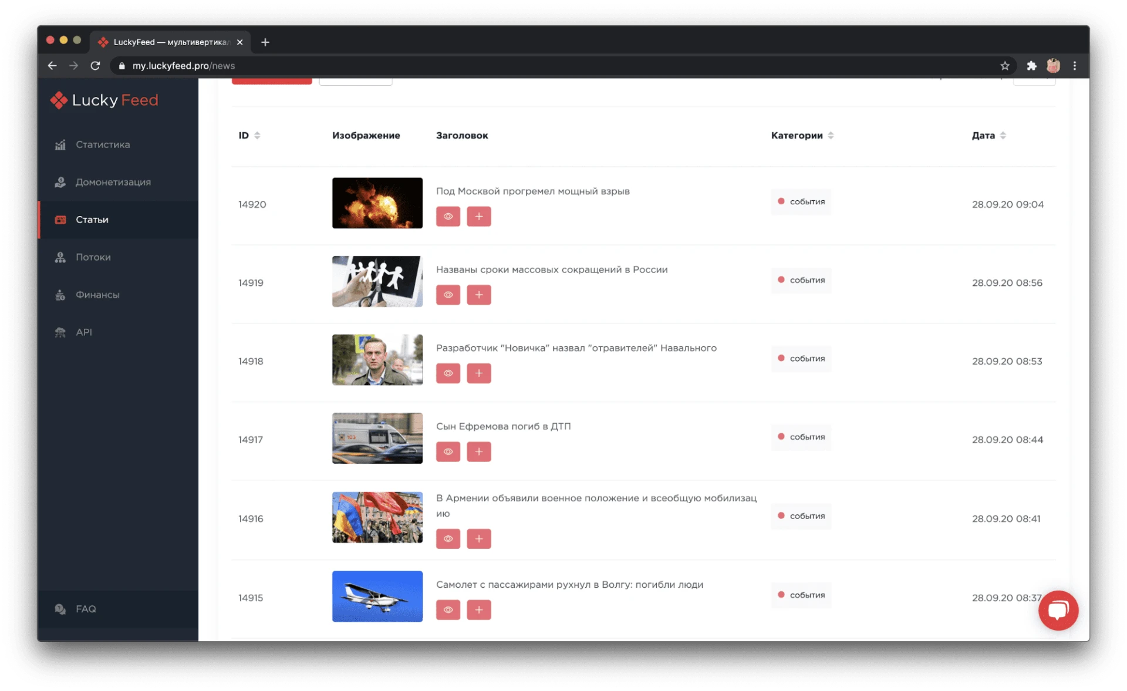Viewport: 1127px width, 691px height.
Task: Sort table by Категории column arrows
Action: click(x=831, y=136)
